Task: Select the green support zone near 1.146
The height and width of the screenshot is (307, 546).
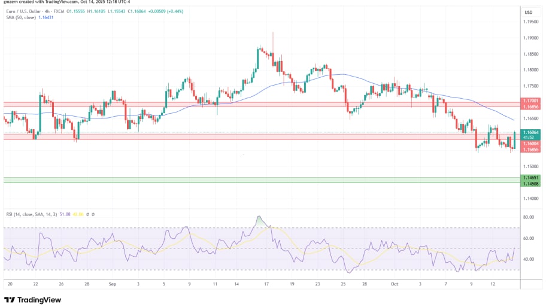Action: [239, 180]
